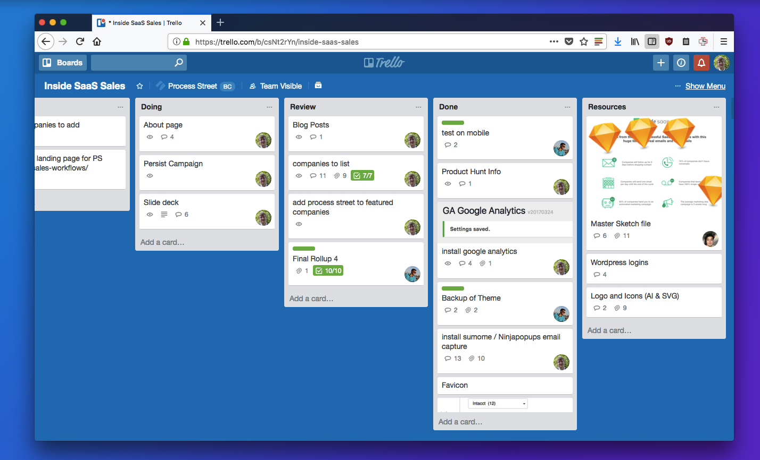Reload the page with refresh icon

[80, 41]
